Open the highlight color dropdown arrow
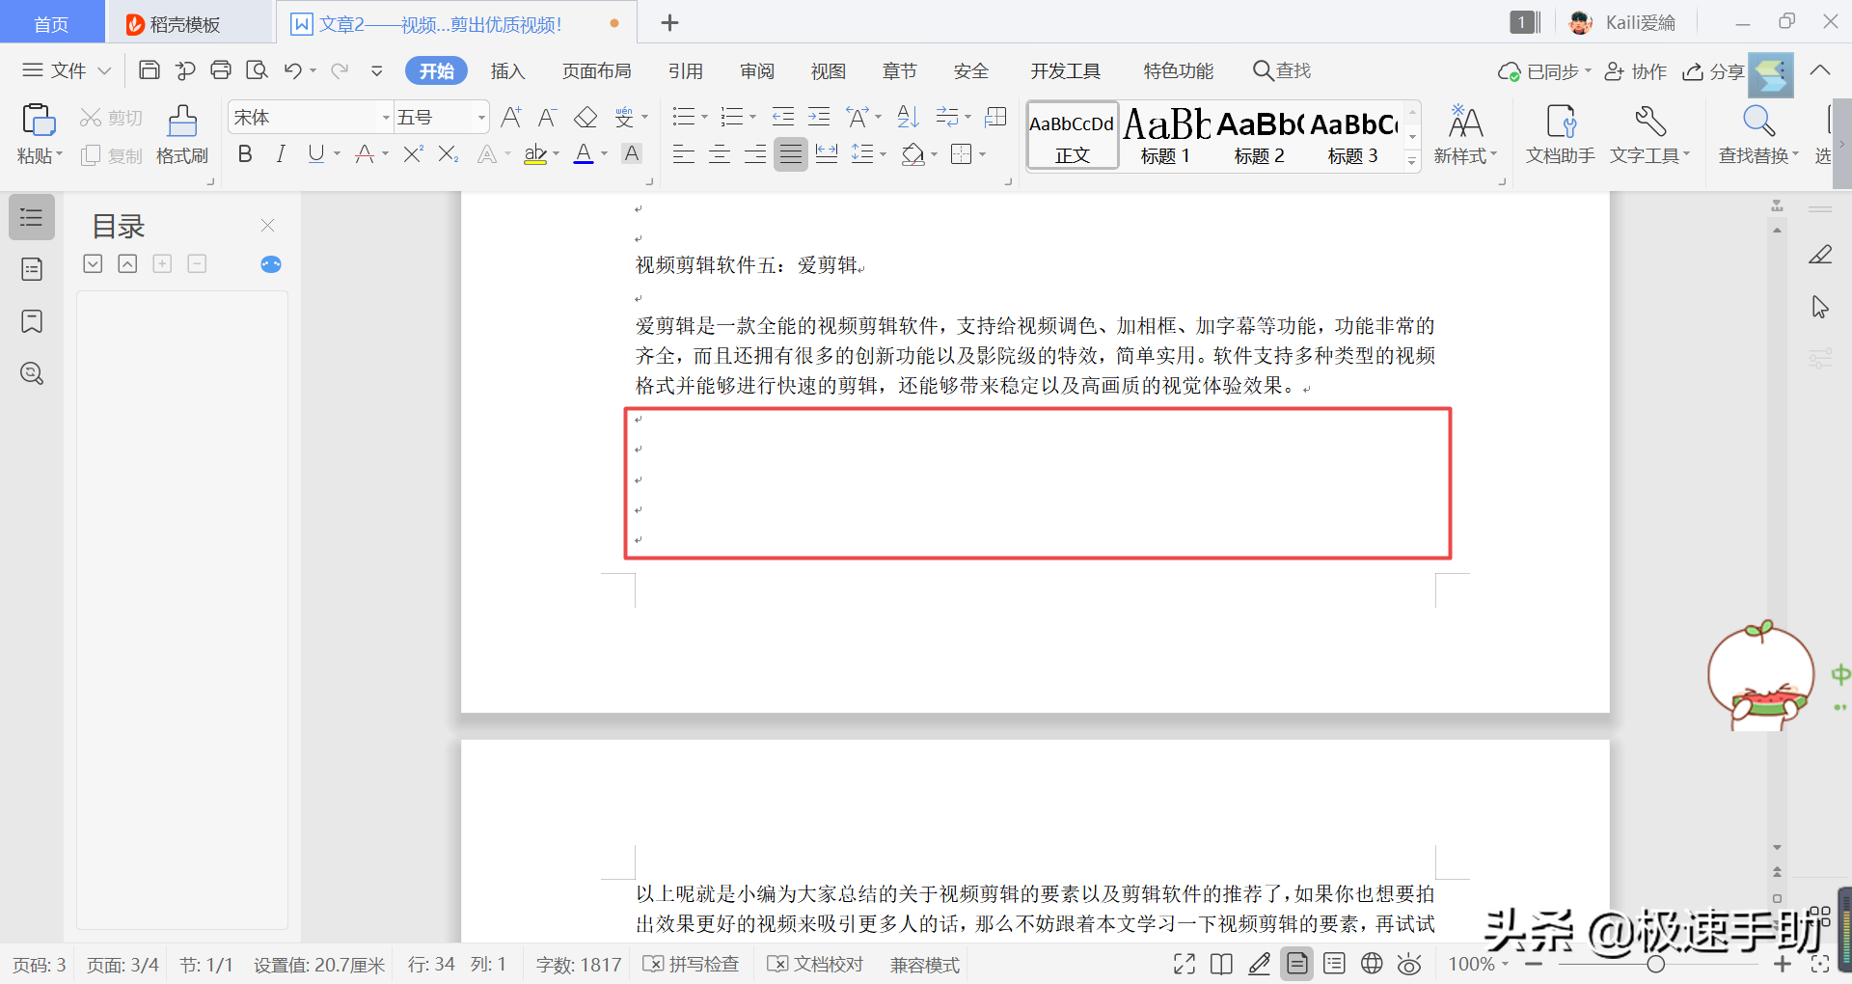The height and width of the screenshot is (984, 1852). (x=556, y=153)
